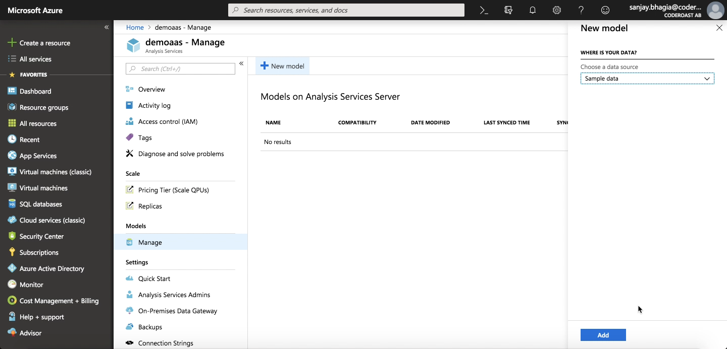The width and height of the screenshot is (727, 349).
Task: Click the Diagnose and solve problems wrench icon
Action: click(x=130, y=154)
